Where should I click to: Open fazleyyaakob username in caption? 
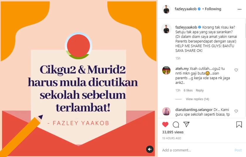[x=186, y=27]
